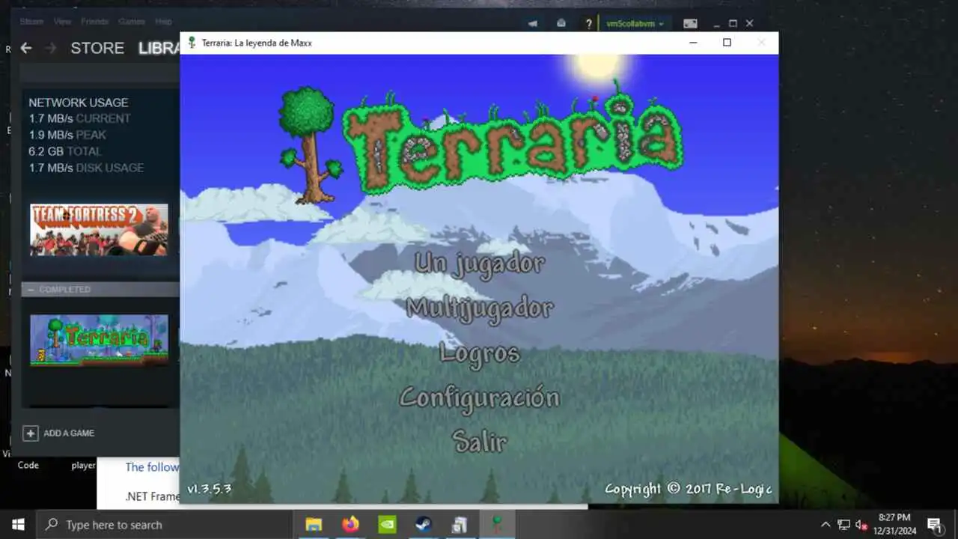Click the v1.3.5.3 version text in Terraria
Screen dimensions: 958x539
[209, 490]
